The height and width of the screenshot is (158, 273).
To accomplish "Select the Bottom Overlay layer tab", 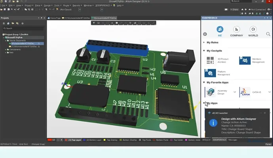I will pyautogui.click(x=130, y=140).
